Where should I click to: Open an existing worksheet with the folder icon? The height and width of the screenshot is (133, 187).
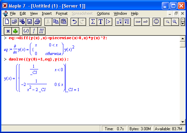pos(14,22)
